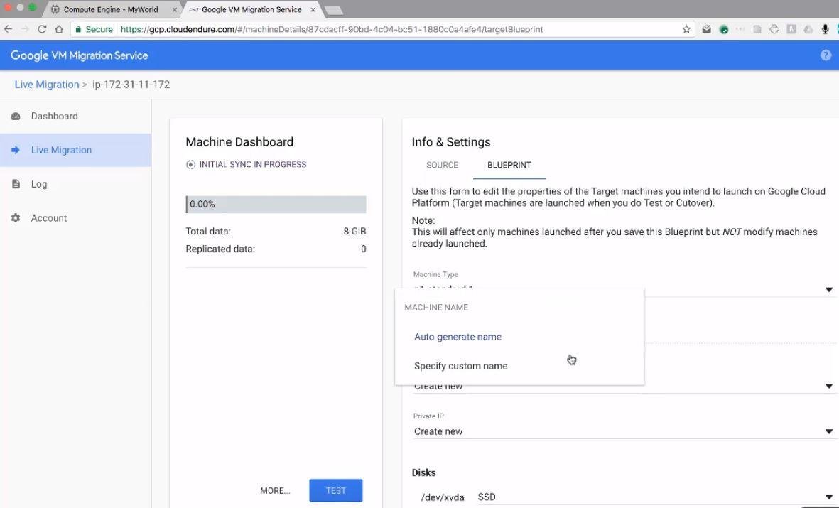839x508 pixels.
Task: Click the microphone extension icon in toolbar
Action: coord(825,29)
